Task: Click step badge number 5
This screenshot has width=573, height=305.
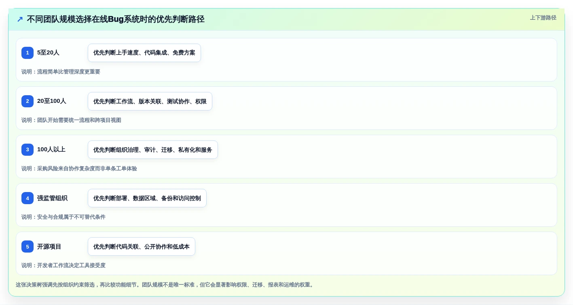Action: click(27, 247)
